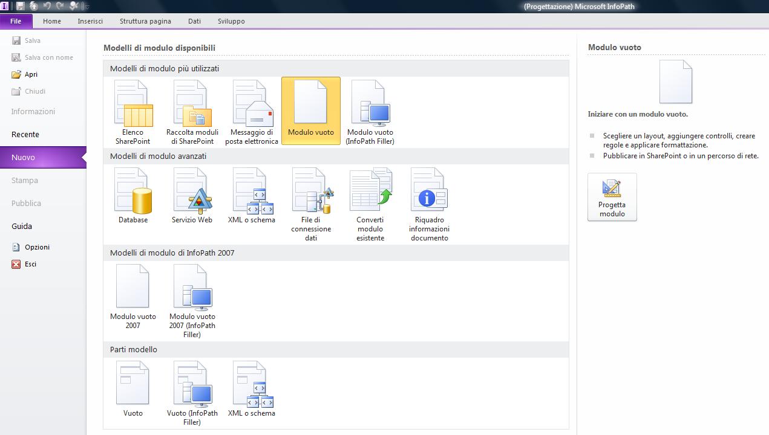Click the 'Modelli di modulo più utilizzati' heading

point(165,69)
